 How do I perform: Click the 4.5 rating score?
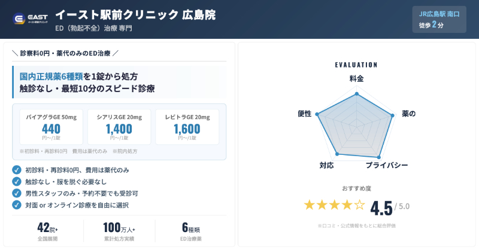point(381,208)
